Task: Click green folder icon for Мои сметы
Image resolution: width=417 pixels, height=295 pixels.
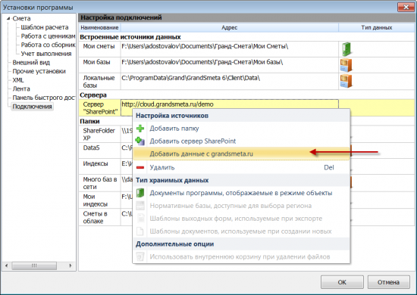Action: [x=346, y=49]
